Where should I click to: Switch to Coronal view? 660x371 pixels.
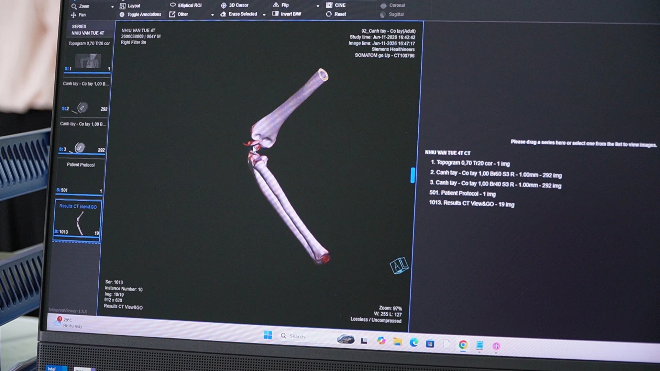(x=393, y=5)
